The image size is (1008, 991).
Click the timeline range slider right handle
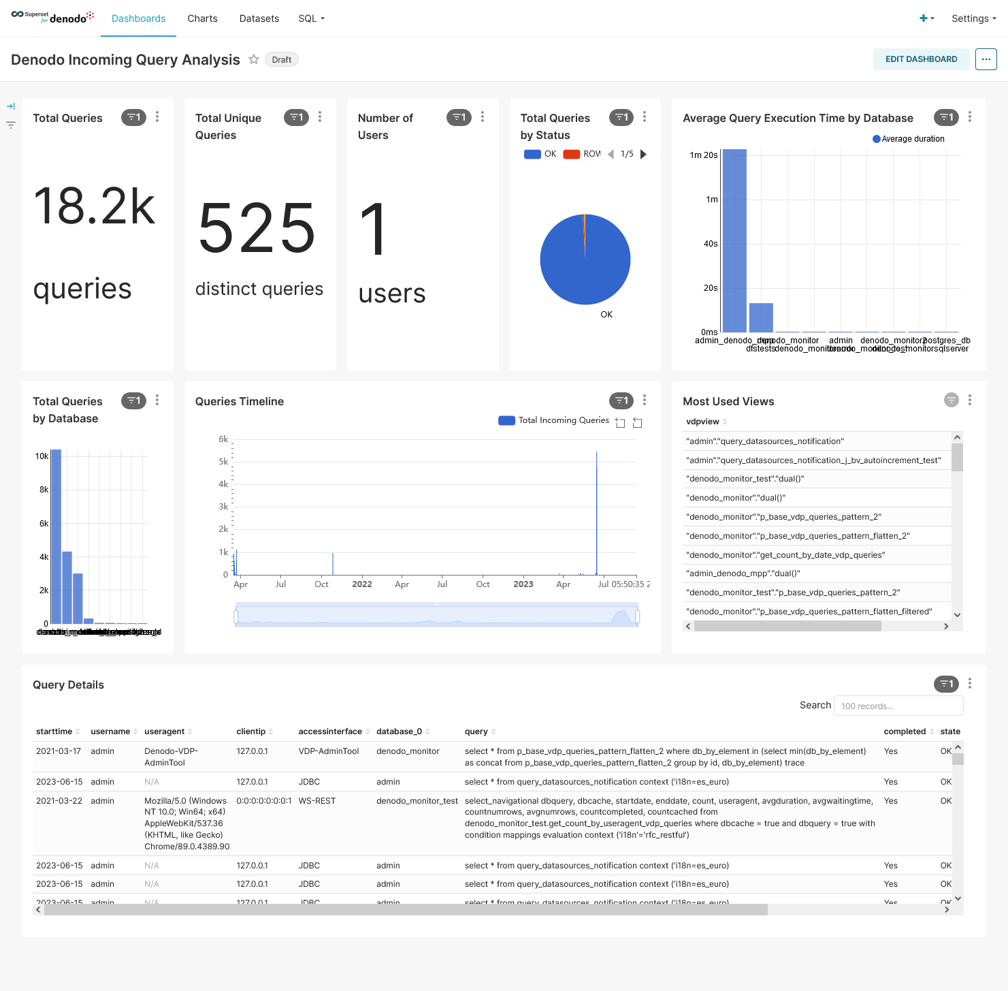[x=637, y=617]
